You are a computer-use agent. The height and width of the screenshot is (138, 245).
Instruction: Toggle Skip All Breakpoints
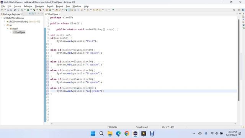18,10
